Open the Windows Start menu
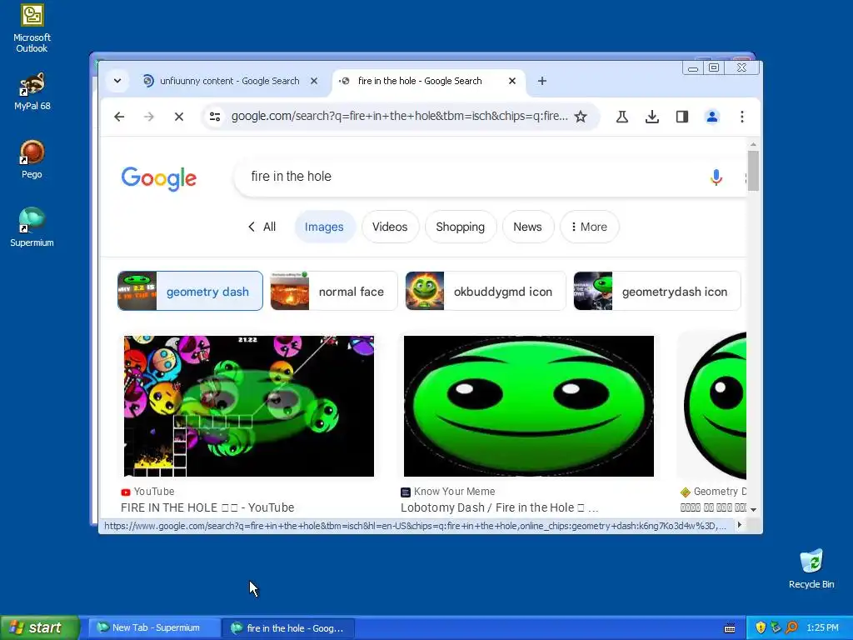This screenshot has height=640, width=853. (39, 628)
